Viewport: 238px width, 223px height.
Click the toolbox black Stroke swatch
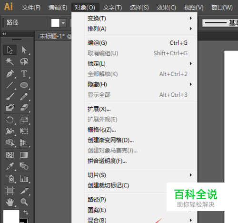pyautogui.click(x=24, y=221)
